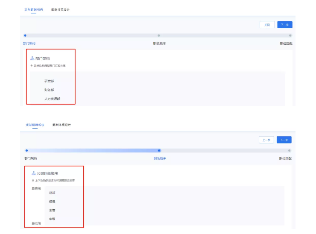
Task: Click the 公司职级顺序 hierarchy icon
Action: click(x=34, y=173)
